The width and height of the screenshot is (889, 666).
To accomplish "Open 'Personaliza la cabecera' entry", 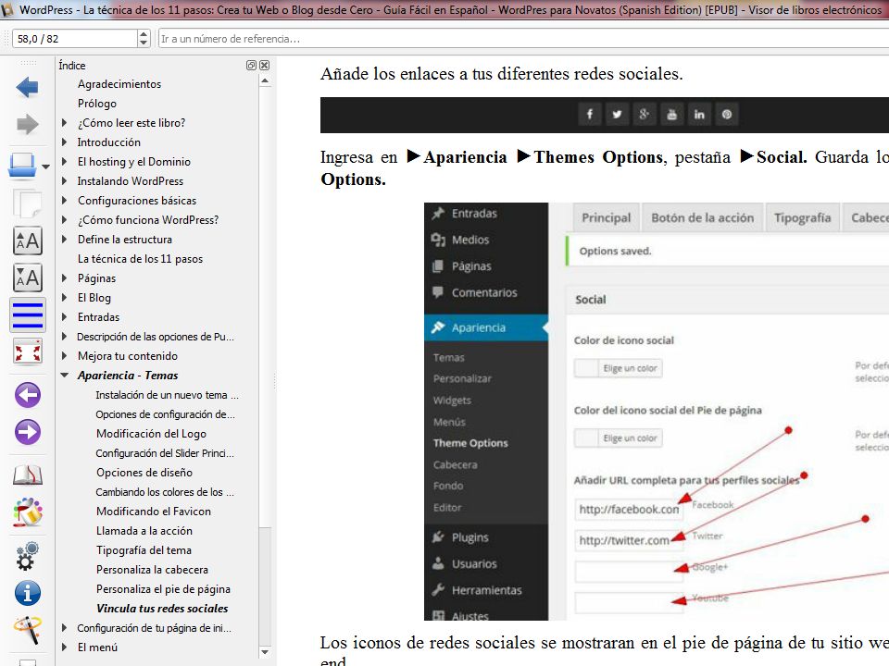I will 152,570.
